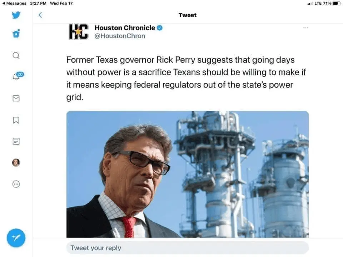
Task: Return to Messages app in status bar
Action: click(14, 3)
